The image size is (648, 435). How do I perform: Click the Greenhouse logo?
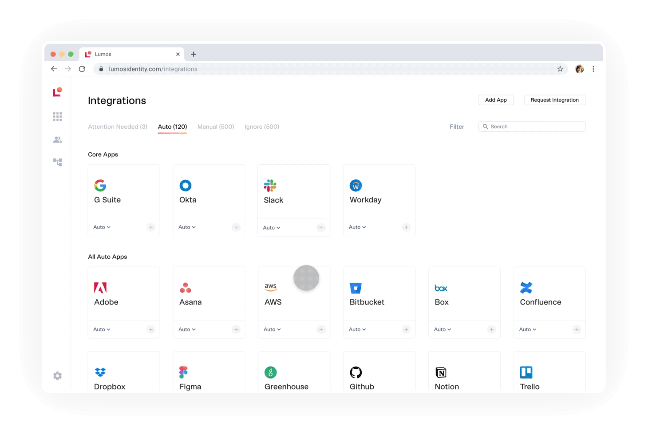point(271,372)
